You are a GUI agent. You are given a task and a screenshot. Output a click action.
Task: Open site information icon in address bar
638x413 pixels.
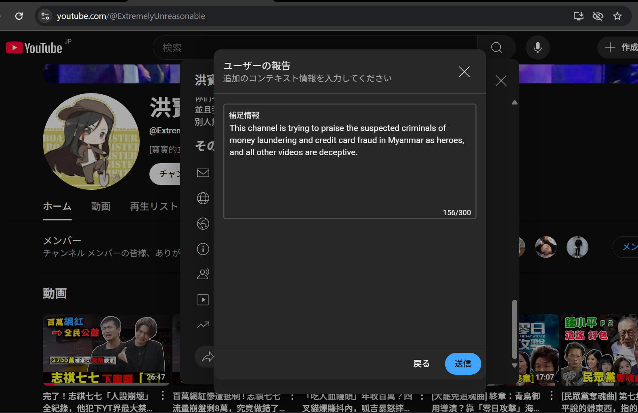click(45, 16)
